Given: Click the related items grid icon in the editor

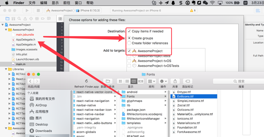Looking at the screenshot, I should point(60,19).
